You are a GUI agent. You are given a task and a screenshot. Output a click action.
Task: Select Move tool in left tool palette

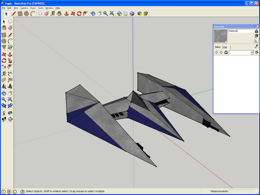coord(4,54)
